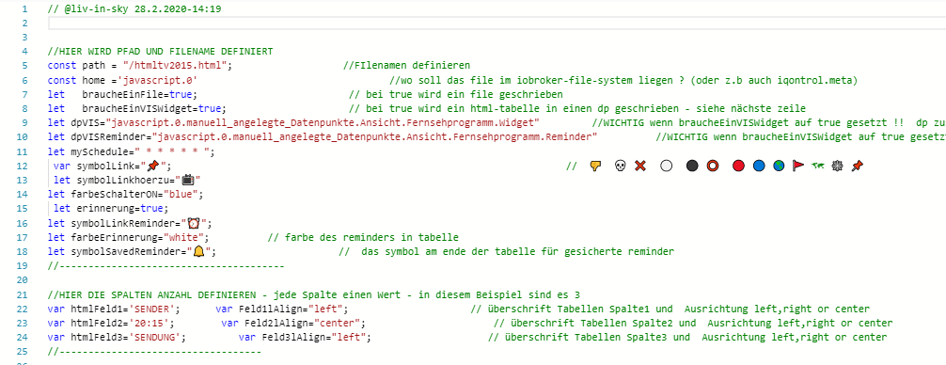
Task: Click the "center" value of Feld2lAlign
Action: pyautogui.click(x=338, y=324)
